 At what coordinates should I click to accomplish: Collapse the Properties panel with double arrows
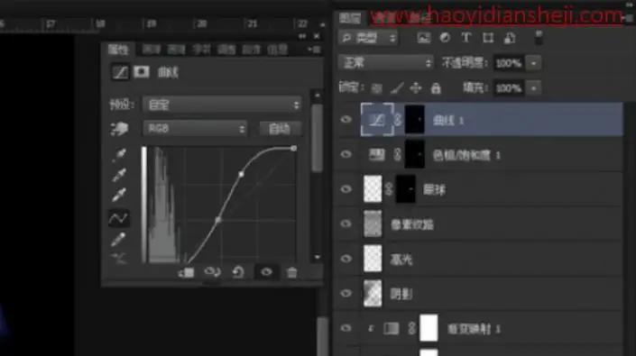coord(302,36)
